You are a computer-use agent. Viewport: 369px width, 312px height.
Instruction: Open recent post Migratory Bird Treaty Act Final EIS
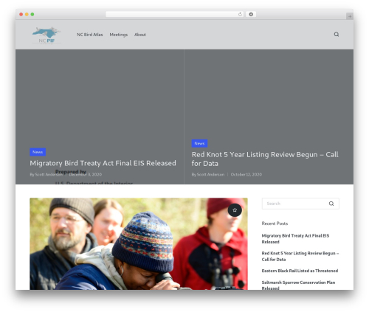click(x=295, y=239)
